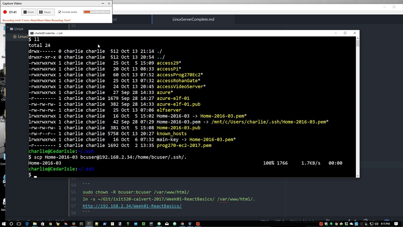The image size is (403, 227).
Task: Click the 01:41 recording timer
Action: [x=13, y=12]
